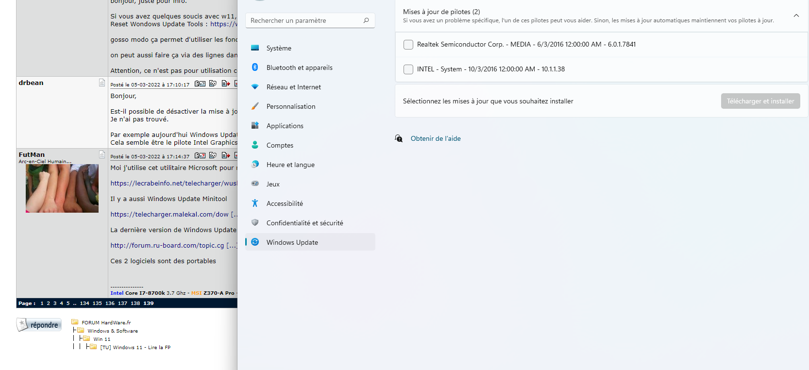Click the Confidentialité et sécurité shield icon
809x370 pixels.
click(255, 223)
